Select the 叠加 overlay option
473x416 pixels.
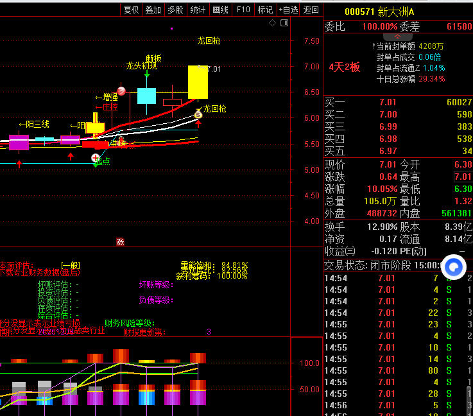tap(153, 10)
